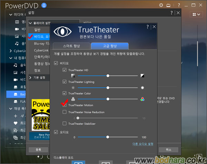Toggle the TrueTheater Color checkbox

coord(65,93)
